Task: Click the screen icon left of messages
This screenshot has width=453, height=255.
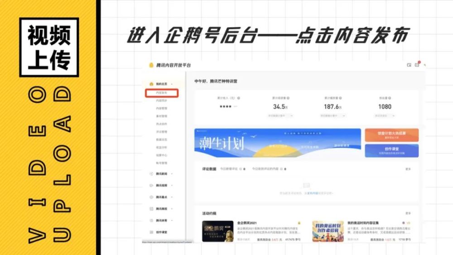Action: [409, 65]
